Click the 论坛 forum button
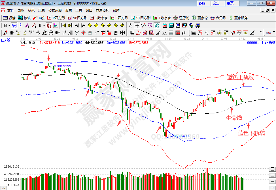 click(216, 3)
